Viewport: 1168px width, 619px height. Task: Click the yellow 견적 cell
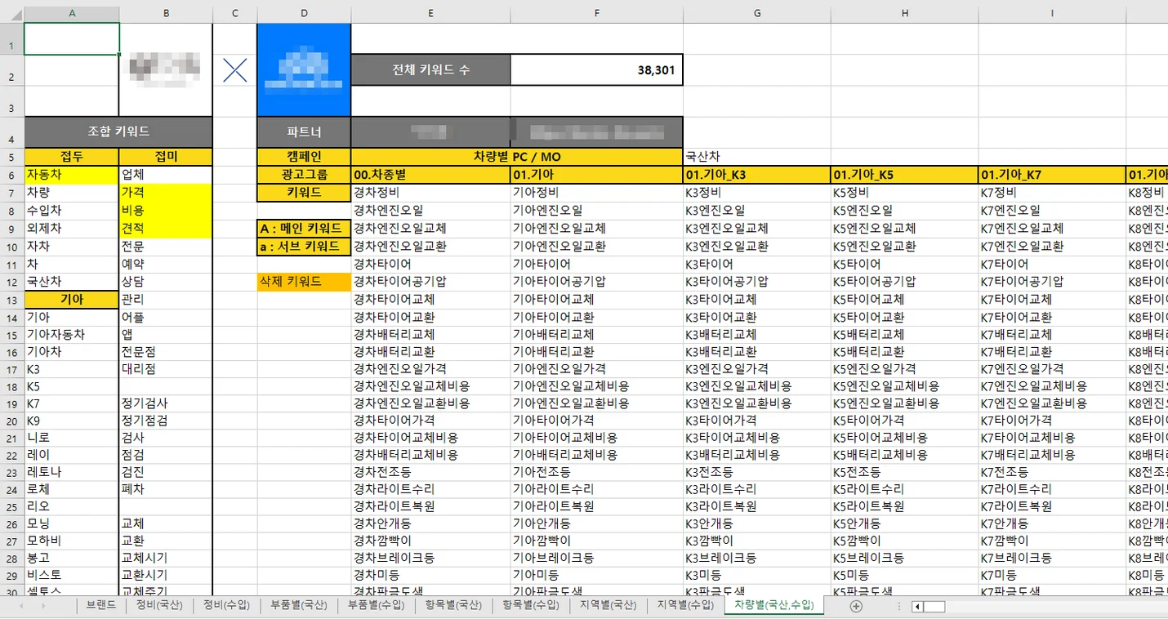(x=166, y=229)
